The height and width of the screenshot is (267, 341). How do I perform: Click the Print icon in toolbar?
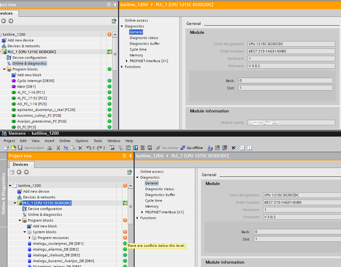[50, 148]
